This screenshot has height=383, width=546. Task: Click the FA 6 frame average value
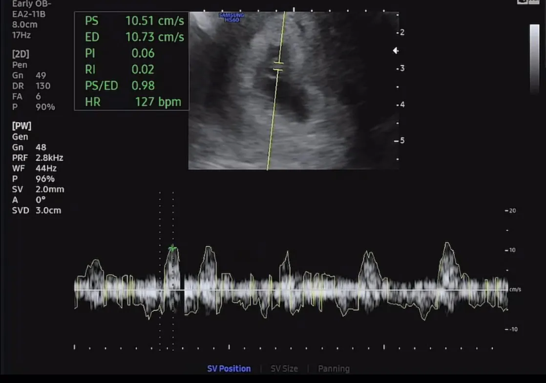pos(38,96)
